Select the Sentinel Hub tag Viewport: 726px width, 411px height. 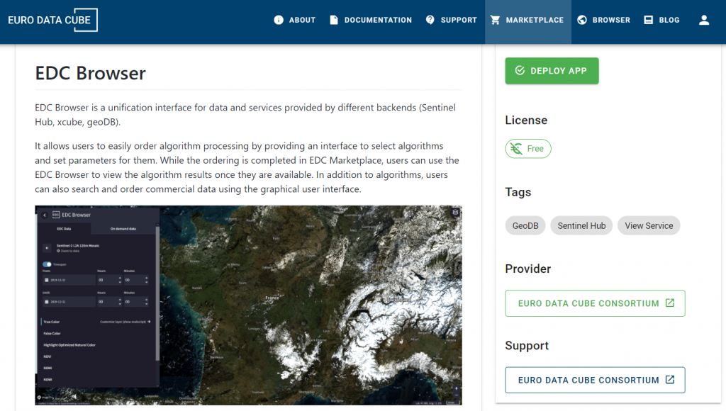(581, 226)
